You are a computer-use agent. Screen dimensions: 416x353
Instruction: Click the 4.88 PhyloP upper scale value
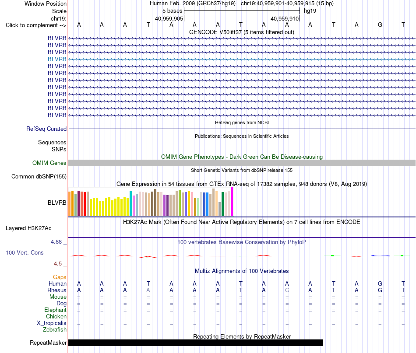tap(56, 242)
